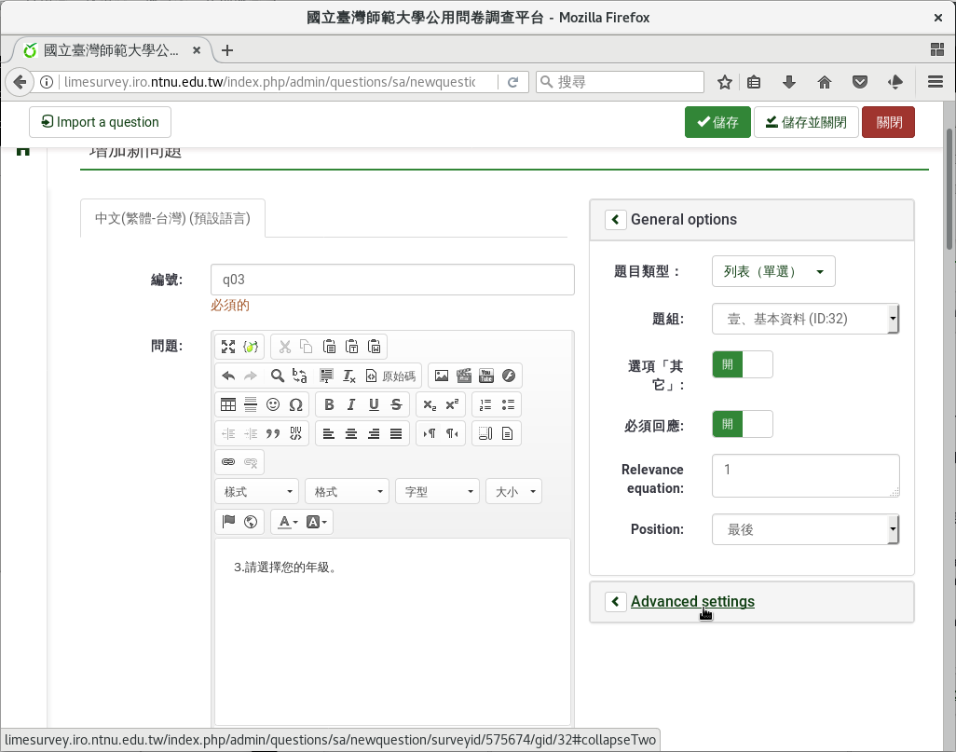Screen dimensions: 956x752
Task: Set text direction left to right
Action: point(430,433)
